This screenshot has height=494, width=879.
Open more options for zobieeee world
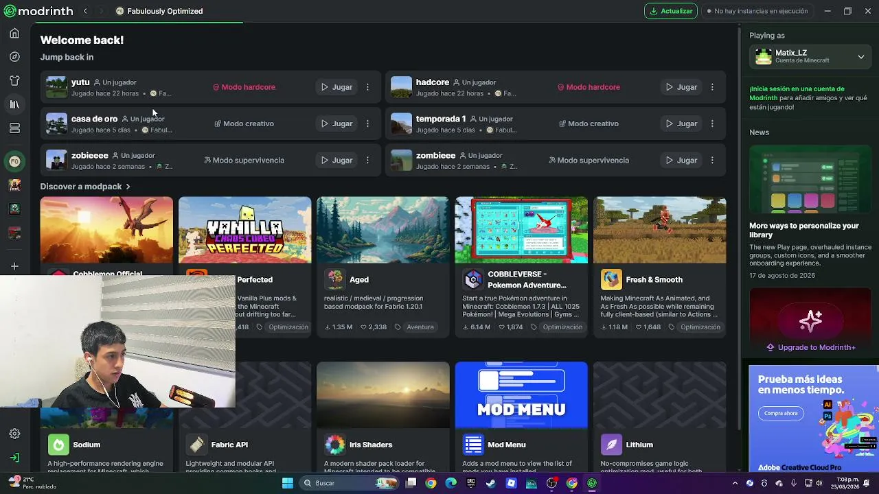point(367,160)
